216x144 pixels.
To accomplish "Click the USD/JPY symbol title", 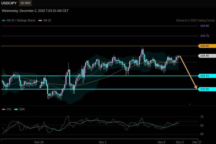I will (9, 3).
